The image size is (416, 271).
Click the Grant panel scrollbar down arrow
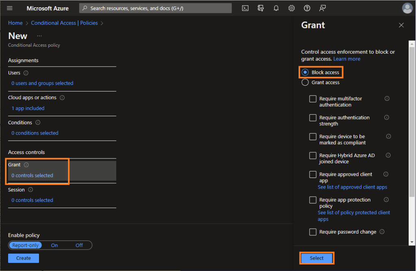[412, 242]
